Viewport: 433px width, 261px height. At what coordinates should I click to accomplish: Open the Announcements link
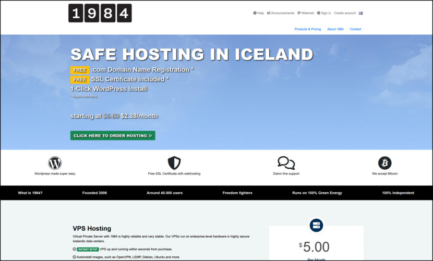click(281, 13)
